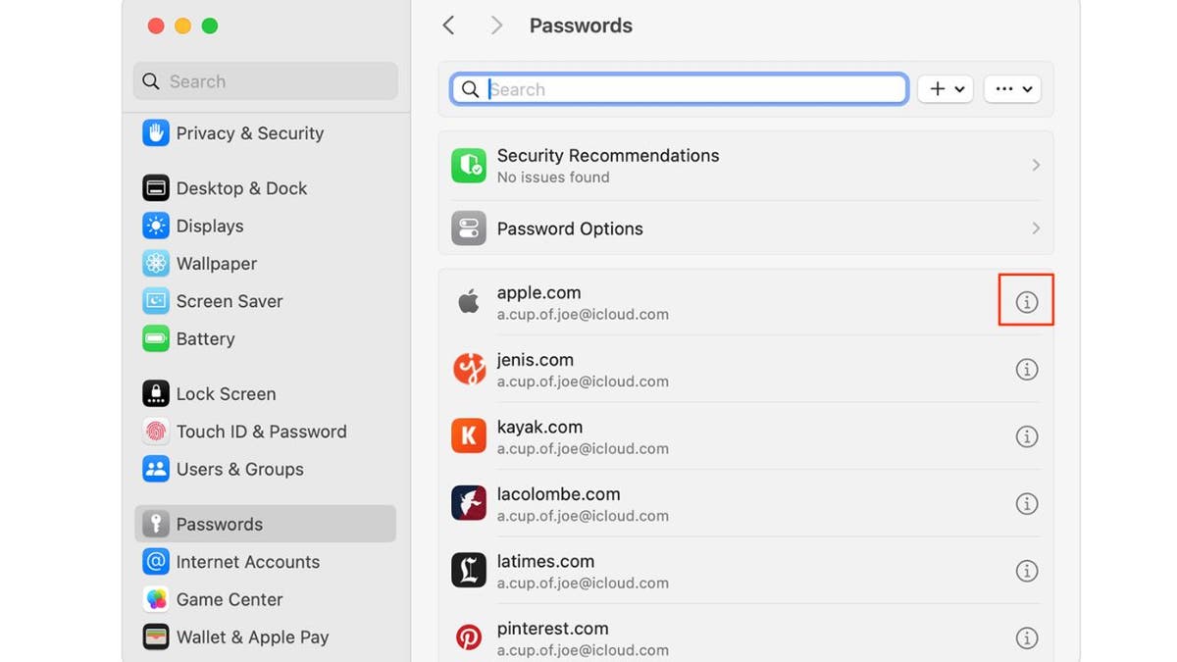Click the pinterest.com info icon
Viewport: 1177px width, 662px height.
pyautogui.click(x=1026, y=638)
